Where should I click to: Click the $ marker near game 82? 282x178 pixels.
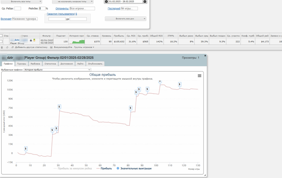[131, 108]
